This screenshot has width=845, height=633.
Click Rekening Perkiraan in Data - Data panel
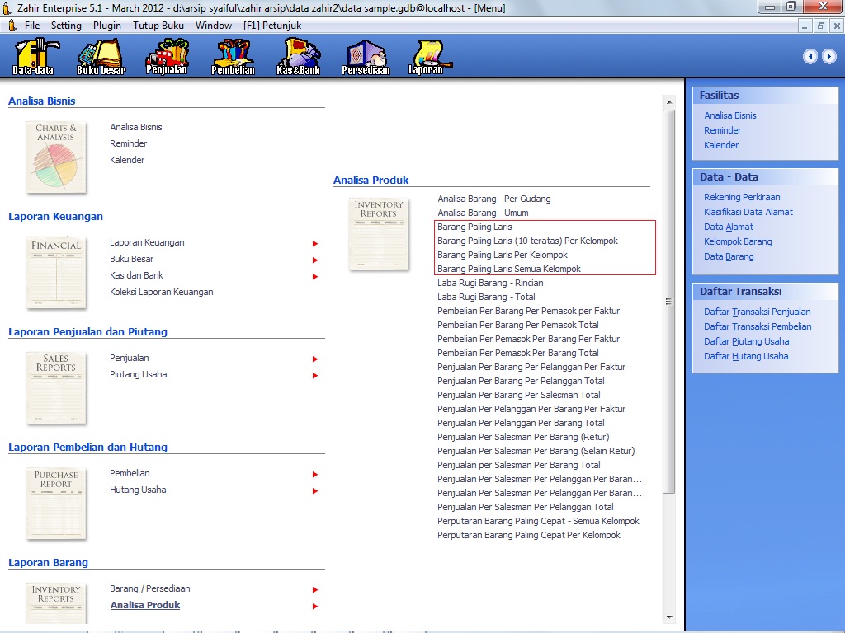(742, 197)
